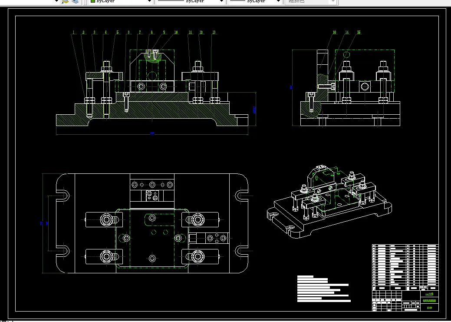Select the overall length dimension under front view
The image size is (451, 322).
pos(152,133)
